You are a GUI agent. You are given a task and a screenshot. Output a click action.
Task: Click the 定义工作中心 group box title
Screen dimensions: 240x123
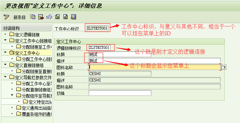(69, 41)
